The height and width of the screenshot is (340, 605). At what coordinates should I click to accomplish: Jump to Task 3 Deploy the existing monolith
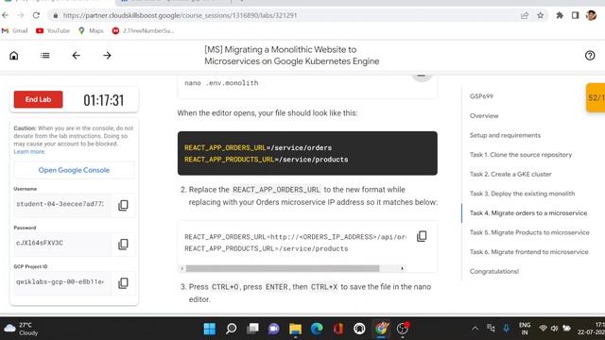click(x=522, y=194)
